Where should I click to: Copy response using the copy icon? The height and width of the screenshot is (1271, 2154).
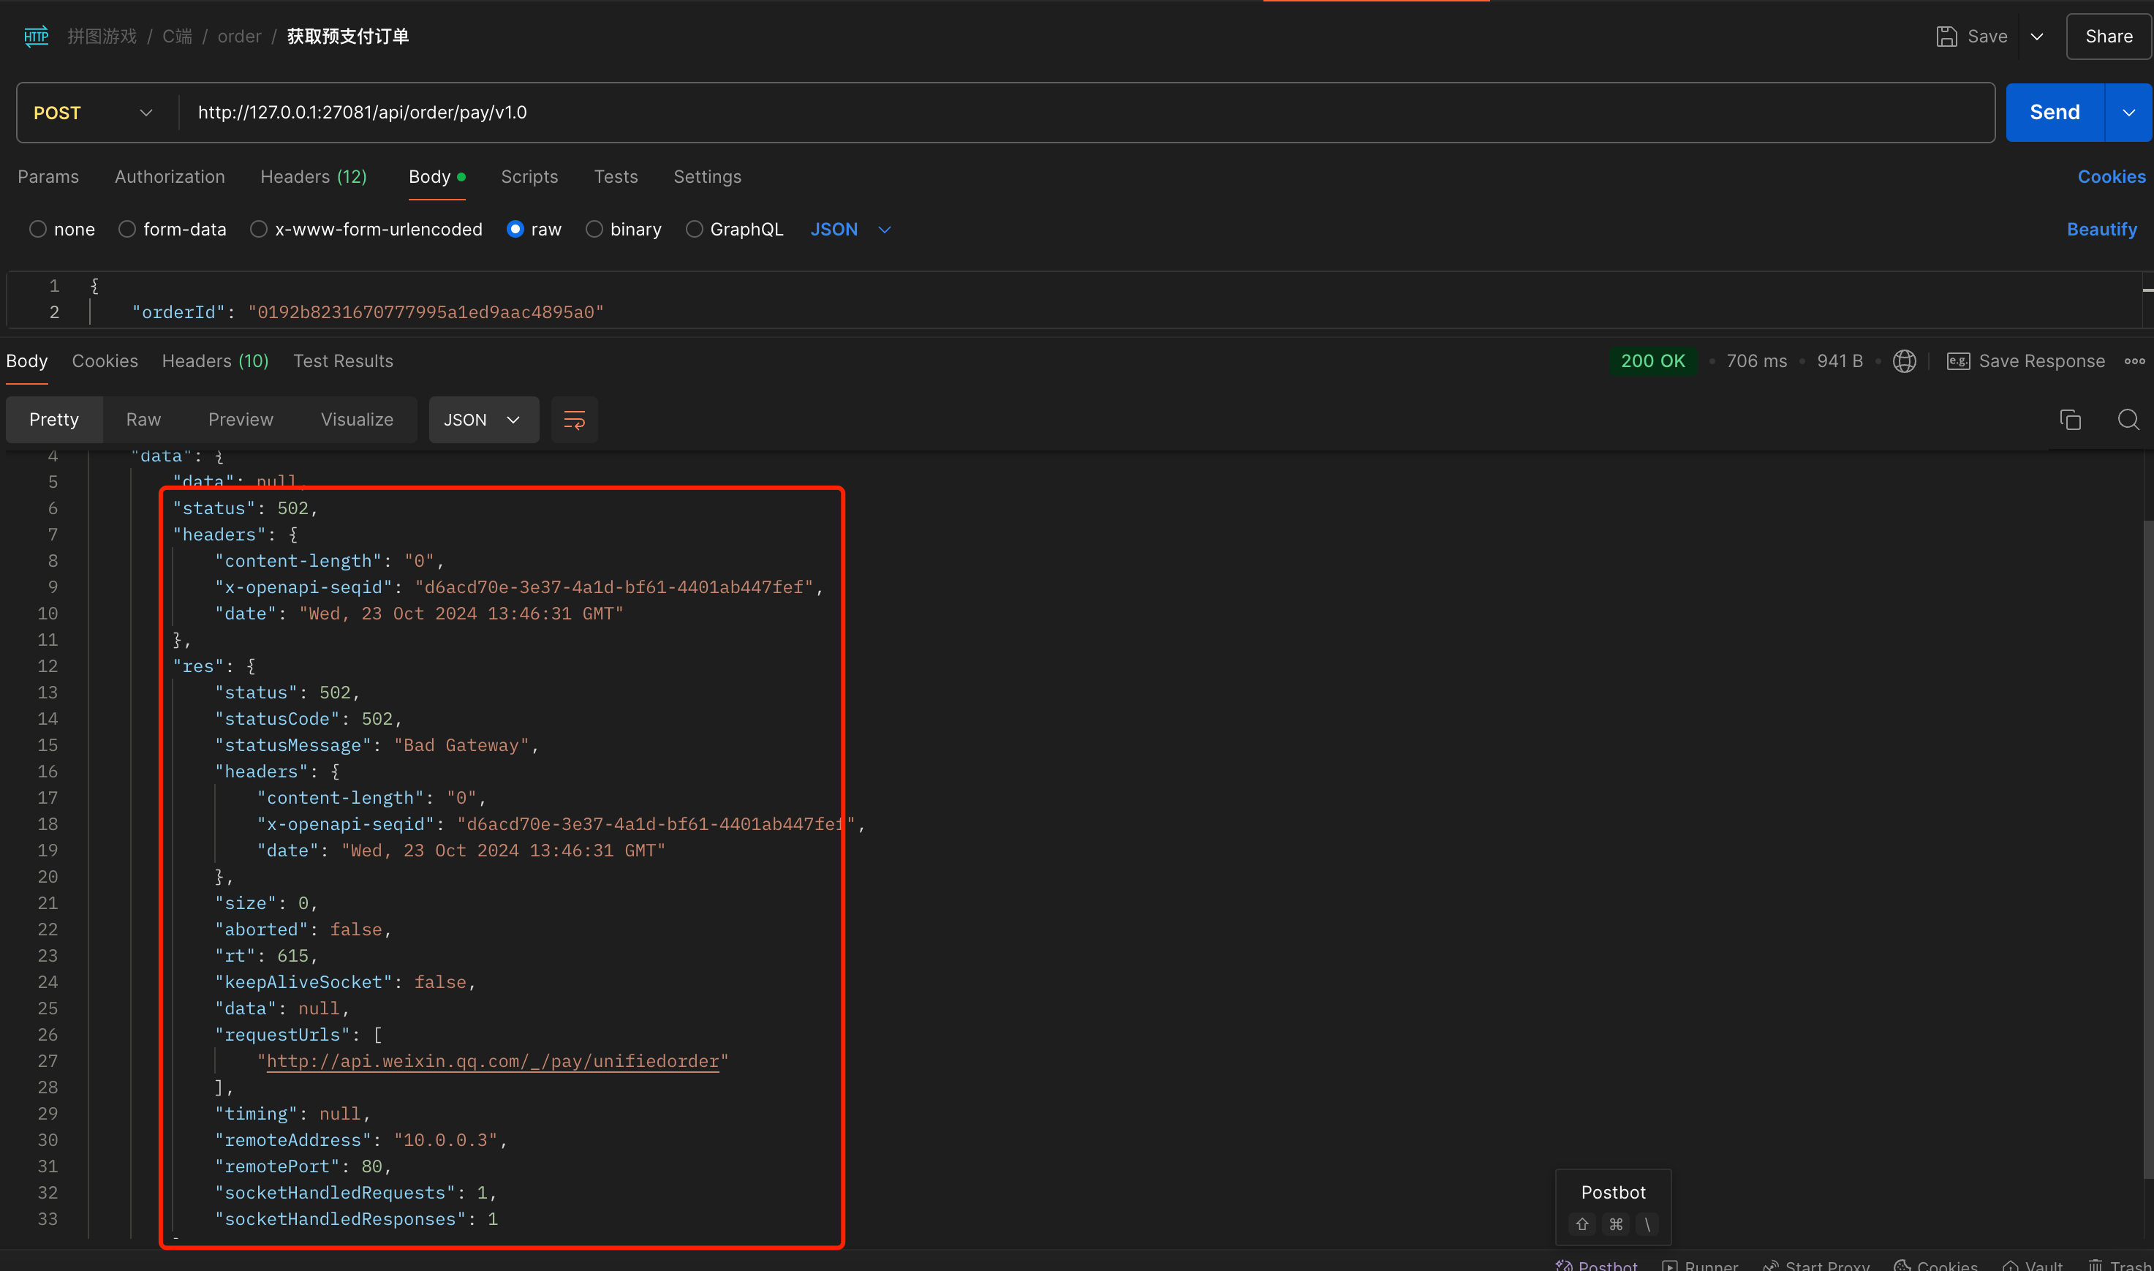point(2069,420)
